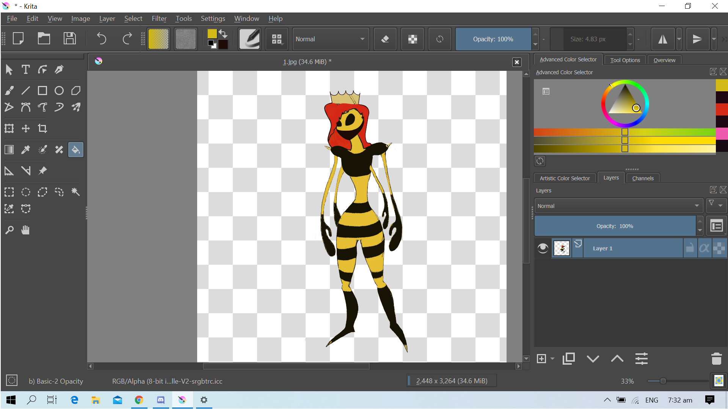Select the Text tool
The image size is (728, 409).
pyautogui.click(x=26, y=70)
